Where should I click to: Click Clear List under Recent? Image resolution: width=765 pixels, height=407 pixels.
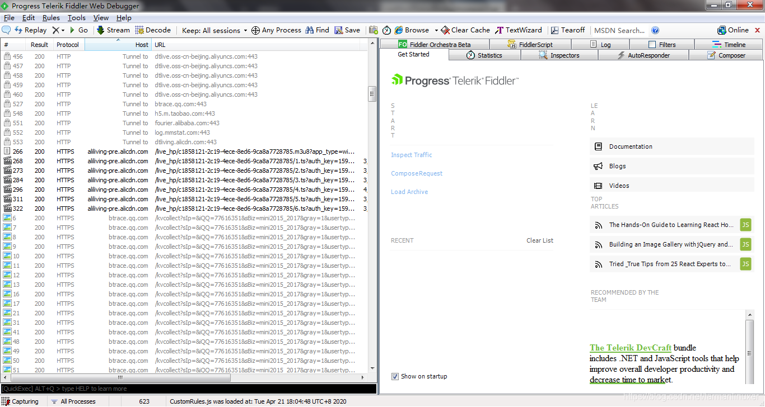coord(540,240)
